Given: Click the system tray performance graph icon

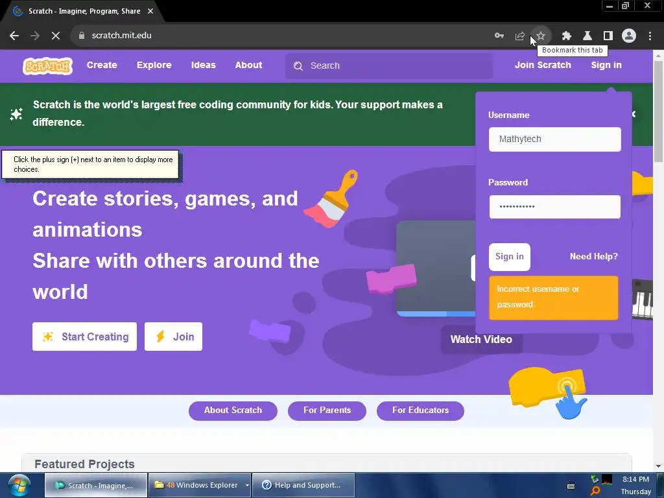Looking at the screenshot, I should [607, 479].
